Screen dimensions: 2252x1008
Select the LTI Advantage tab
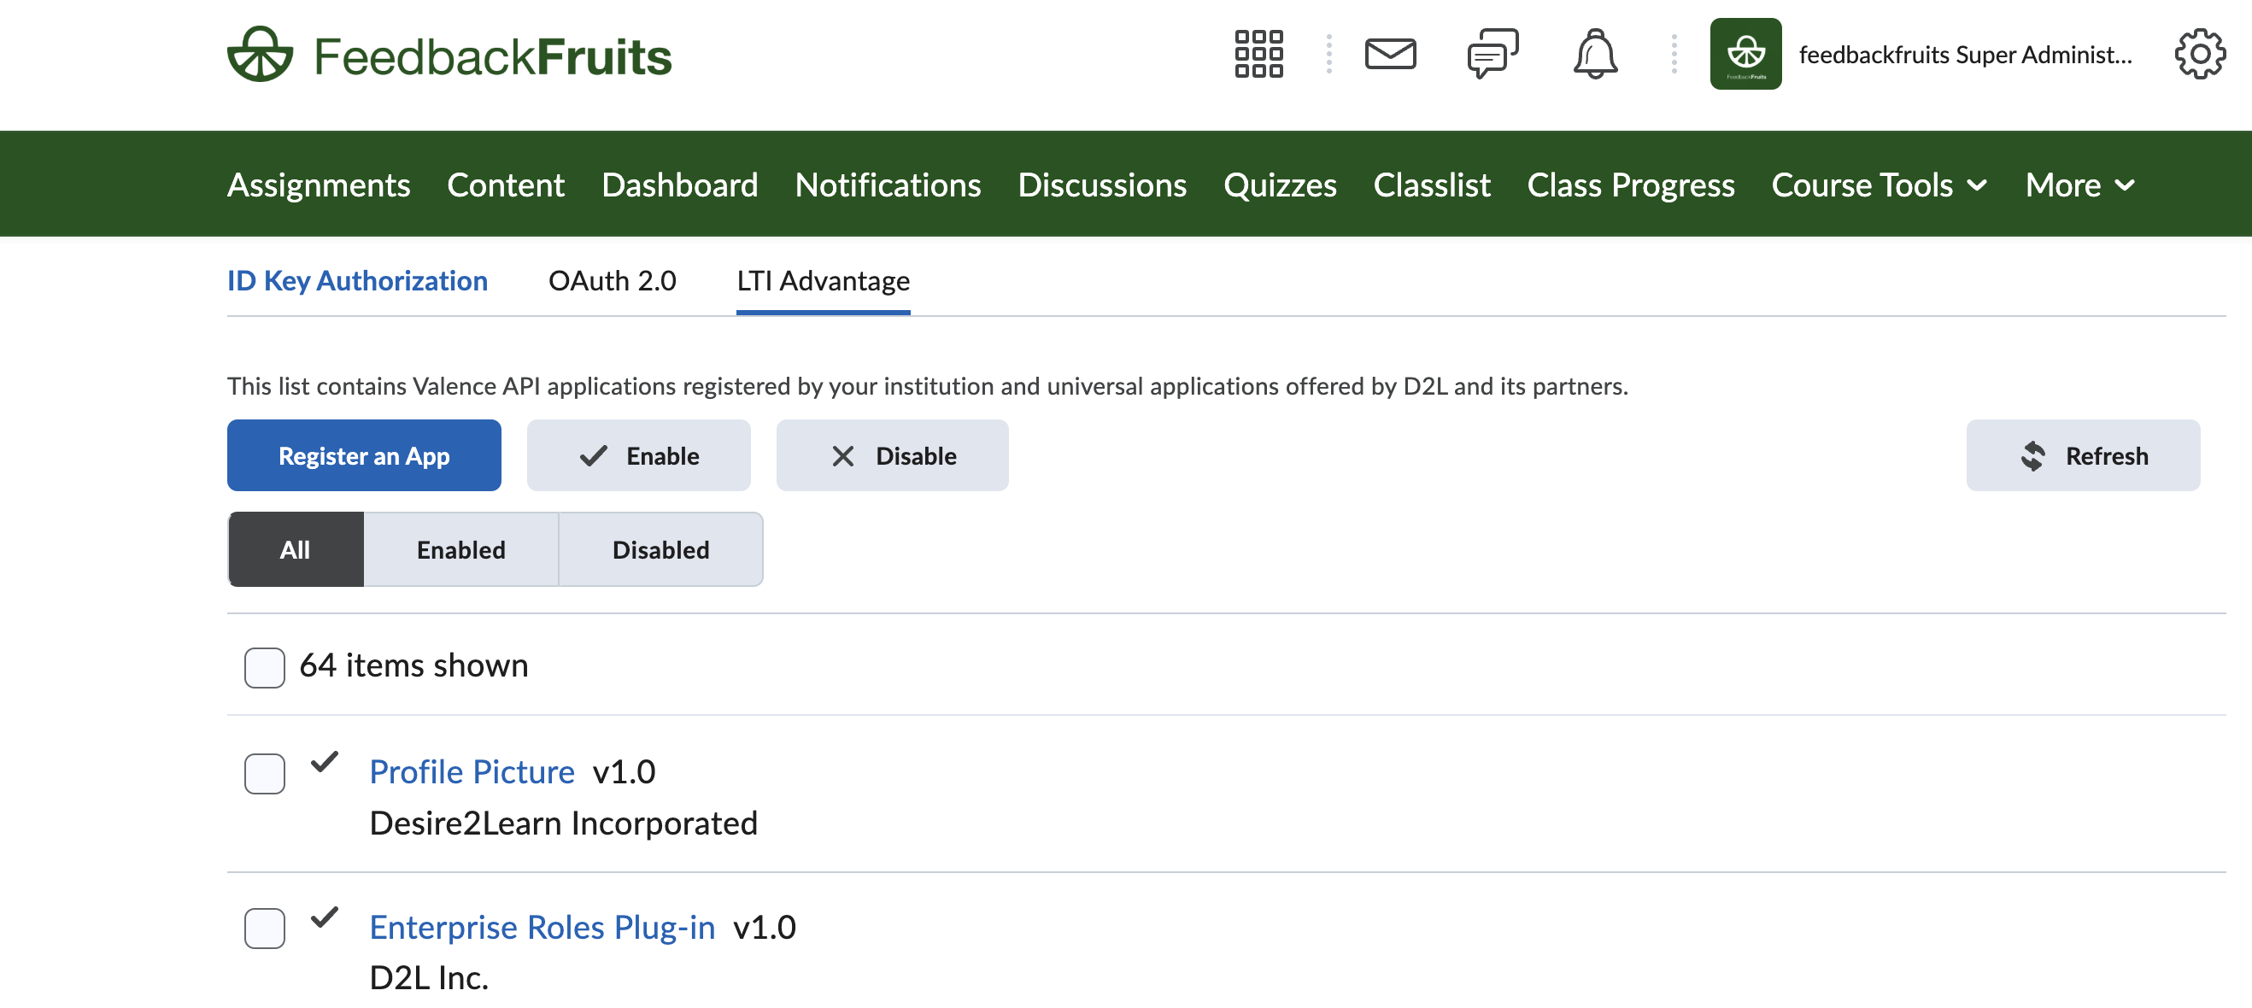coord(823,281)
